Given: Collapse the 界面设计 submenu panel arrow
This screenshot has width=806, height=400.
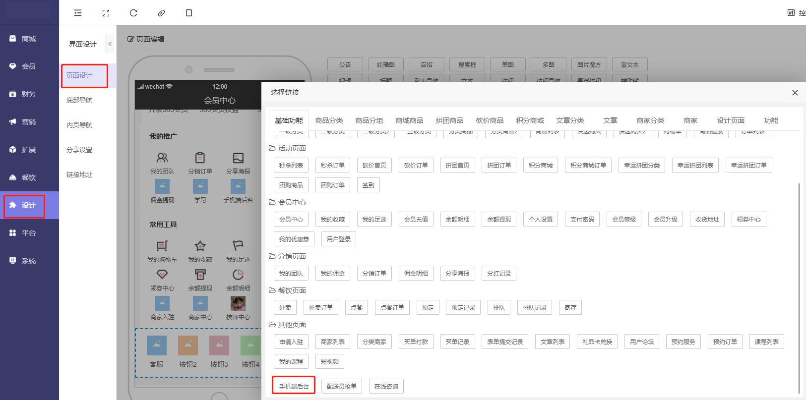Looking at the screenshot, I should pyautogui.click(x=110, y=44).
